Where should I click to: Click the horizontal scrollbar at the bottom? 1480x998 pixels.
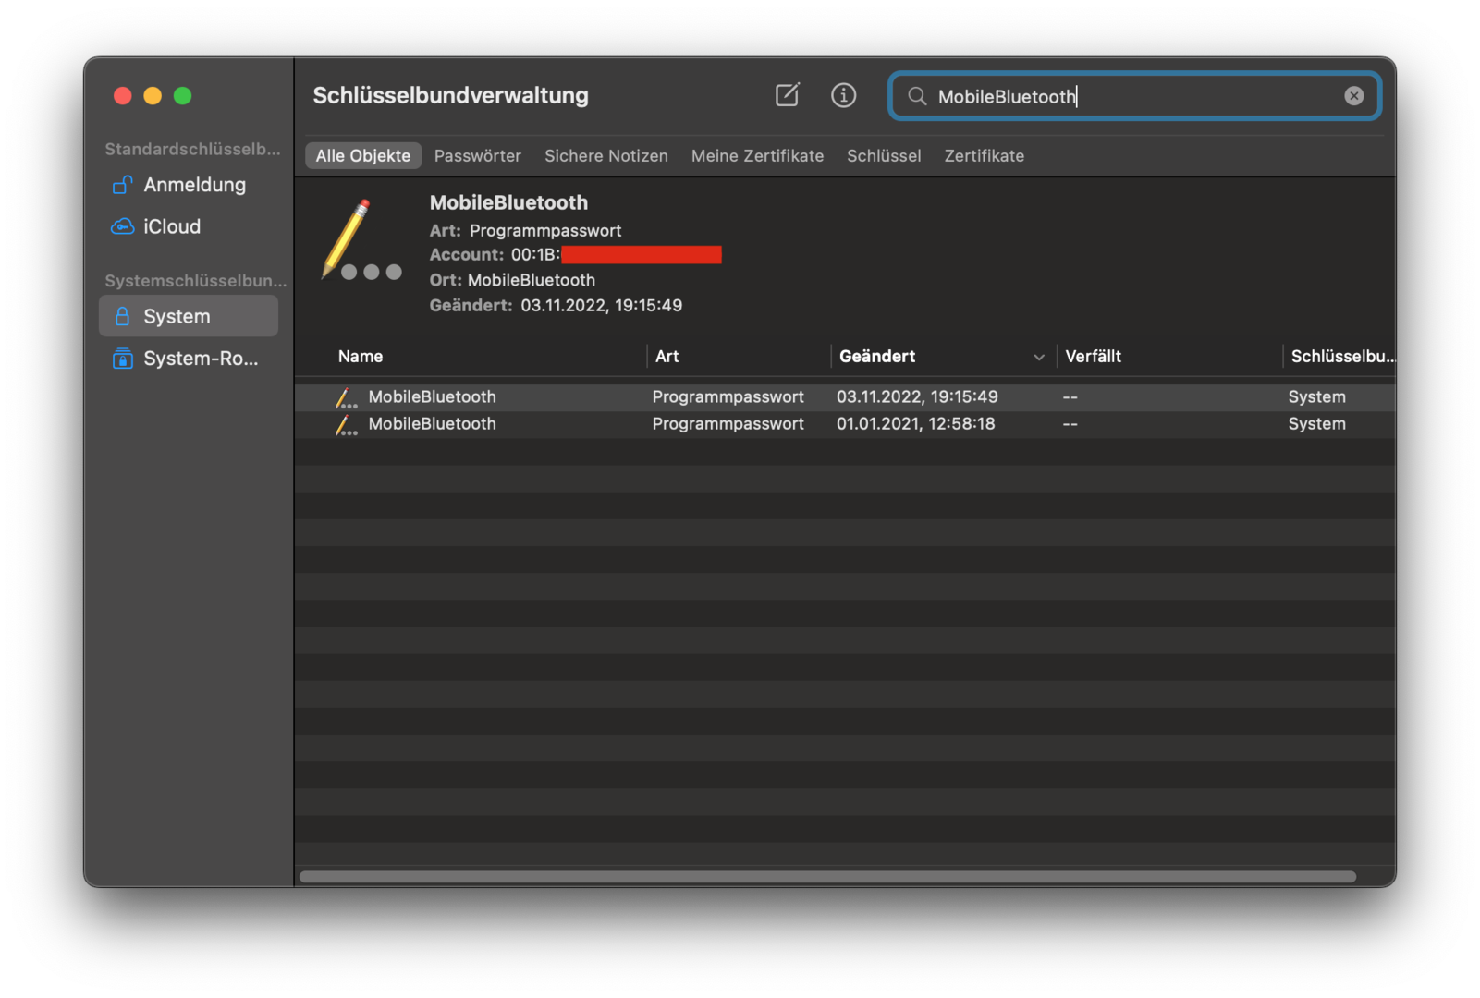(x=827, y=877)
